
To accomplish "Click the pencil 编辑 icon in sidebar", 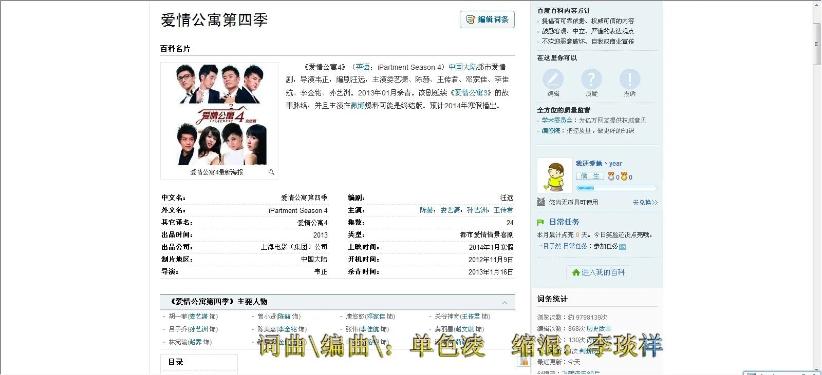I will (x=553, y=79).
